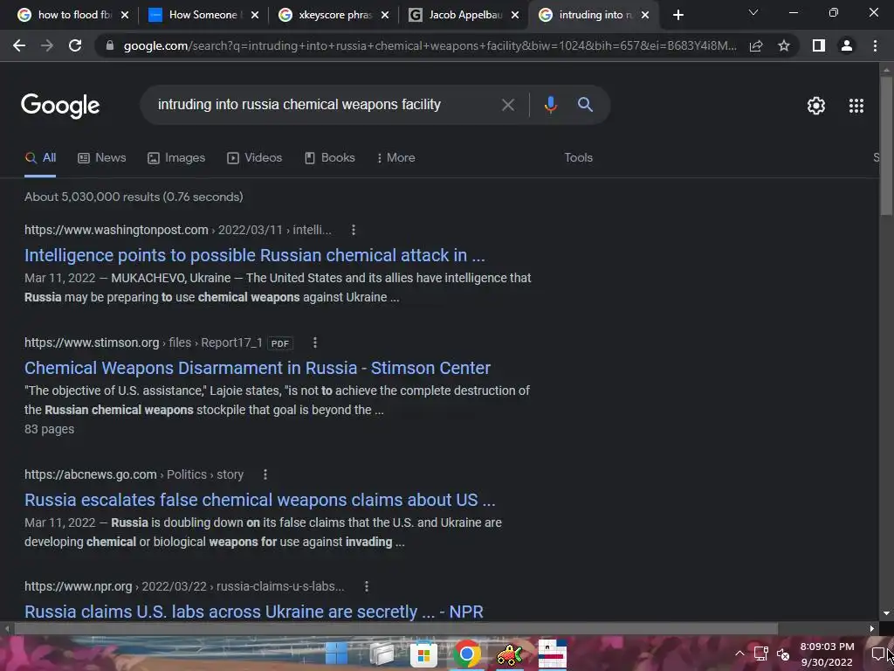This screenshot has height=671, width=894.
Task: Clear the Google search query
Action: tap(507, 105)
